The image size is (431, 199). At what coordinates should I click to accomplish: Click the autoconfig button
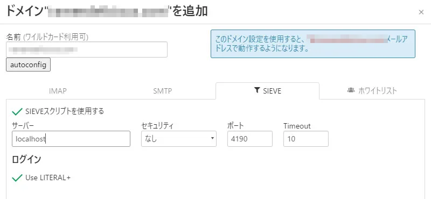coord(29,65)
